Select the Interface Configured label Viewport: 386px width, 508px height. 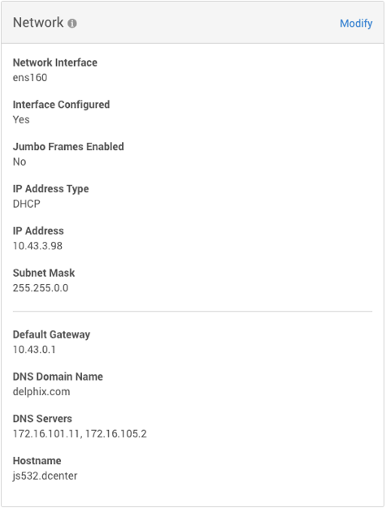pos(61,105)
